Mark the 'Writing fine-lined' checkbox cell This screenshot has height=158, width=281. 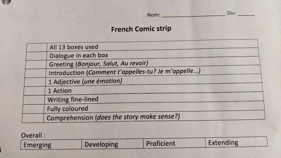pyautogui.click(x=34, y=100)
